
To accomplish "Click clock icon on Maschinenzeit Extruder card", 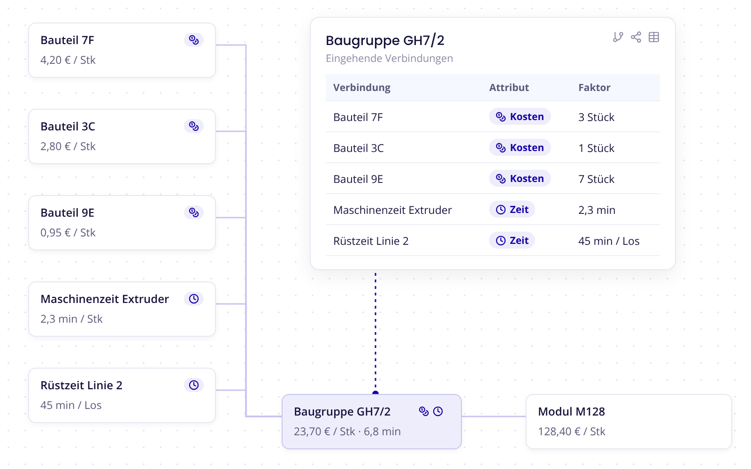I will click(194, 299).
